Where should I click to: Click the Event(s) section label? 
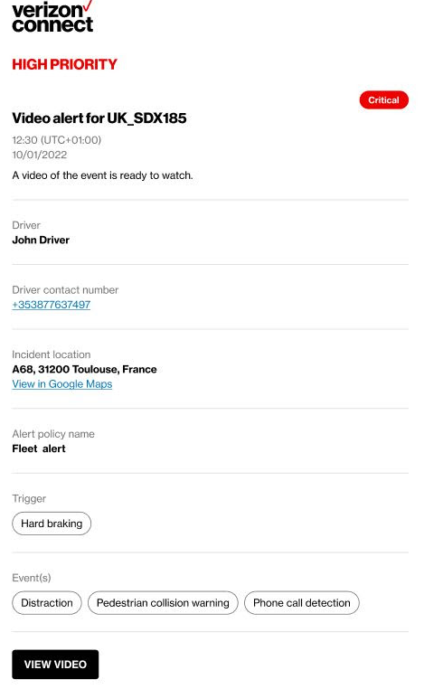pos(32,578)
